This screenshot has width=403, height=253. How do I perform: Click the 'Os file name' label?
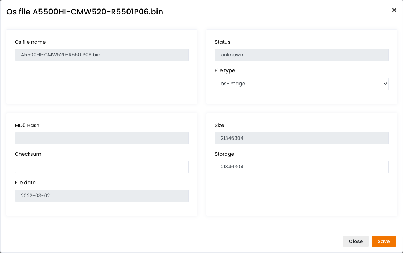click(30, 42)
